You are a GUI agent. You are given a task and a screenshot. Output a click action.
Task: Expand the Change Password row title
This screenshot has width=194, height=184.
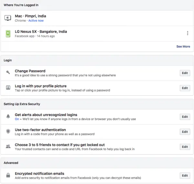pyautogui.click(x=30, y=71)
